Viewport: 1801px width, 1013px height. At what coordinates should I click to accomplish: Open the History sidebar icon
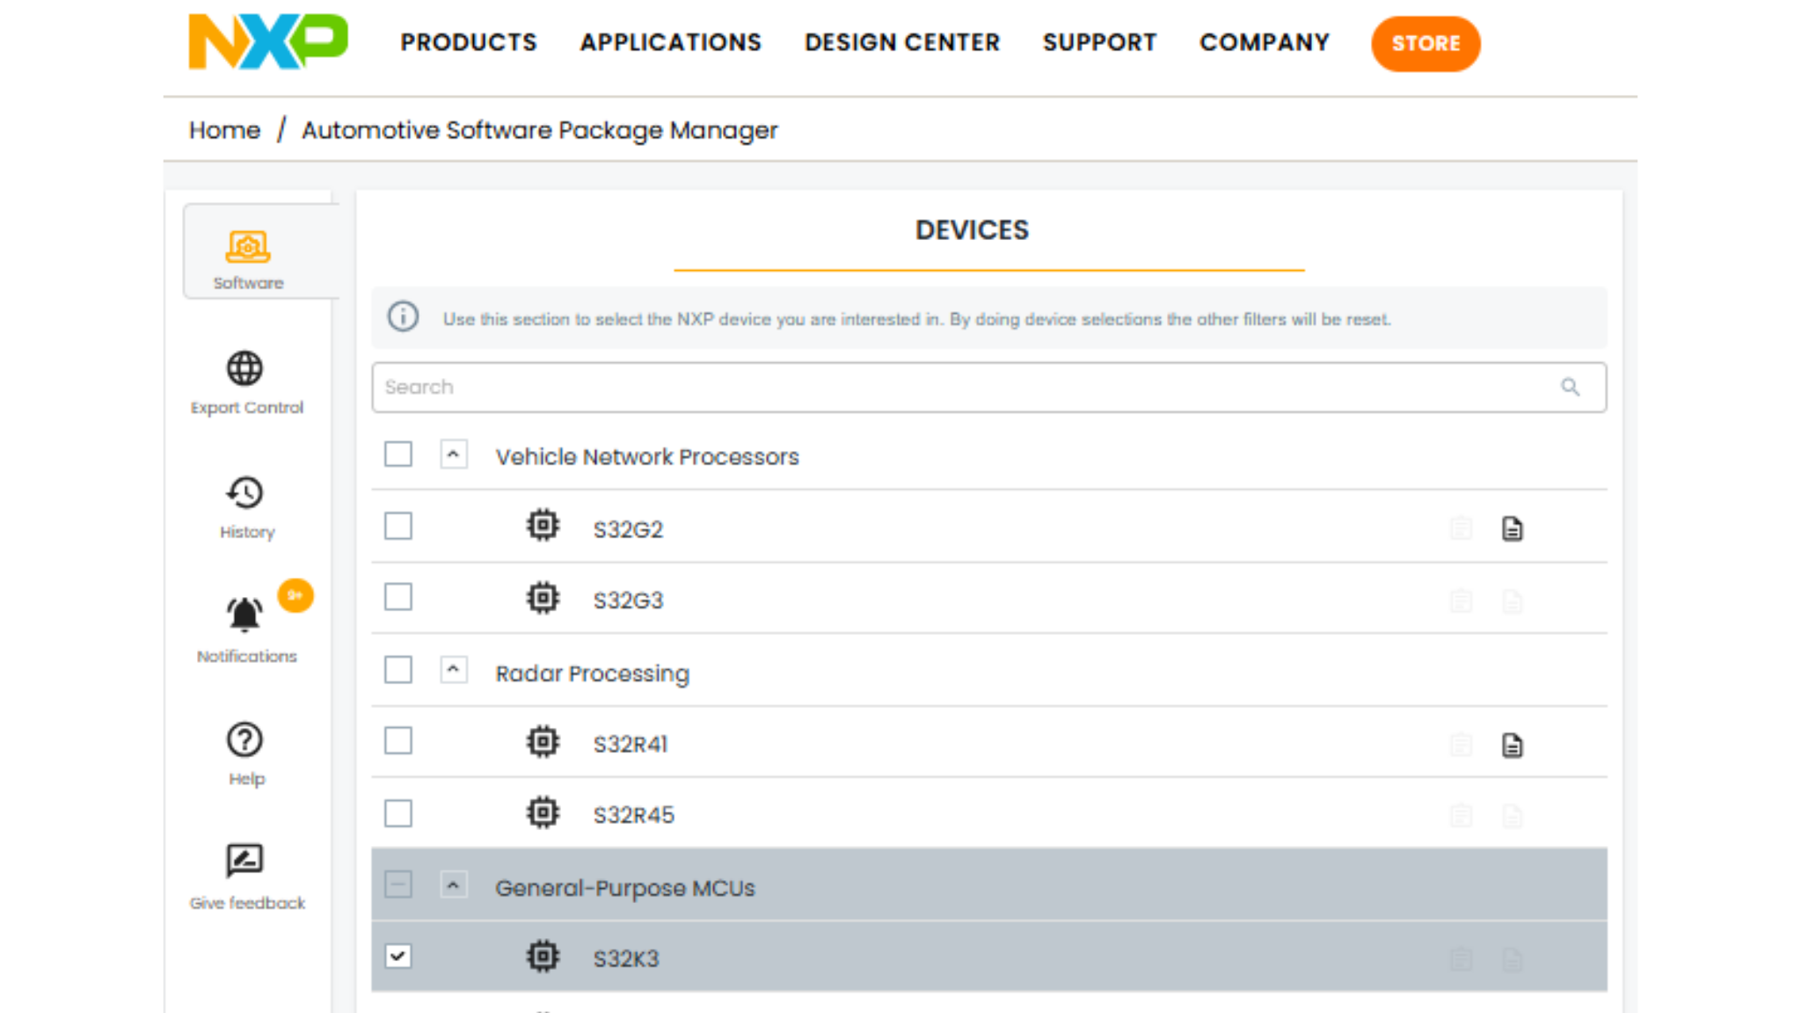pyautogui.click(x=244, y=492)
